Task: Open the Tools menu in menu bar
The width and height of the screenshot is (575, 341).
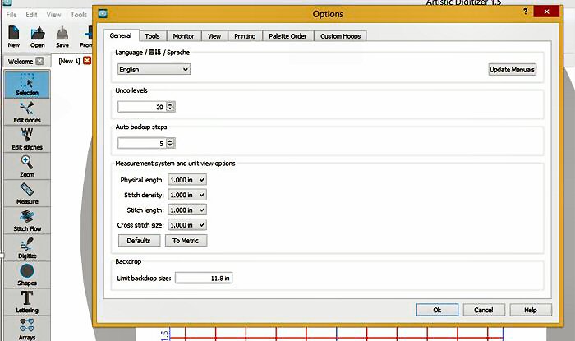Action: [x=79, y=14]
